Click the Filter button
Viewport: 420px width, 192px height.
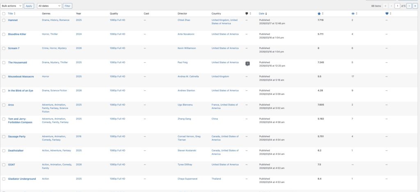coord(68,6)
